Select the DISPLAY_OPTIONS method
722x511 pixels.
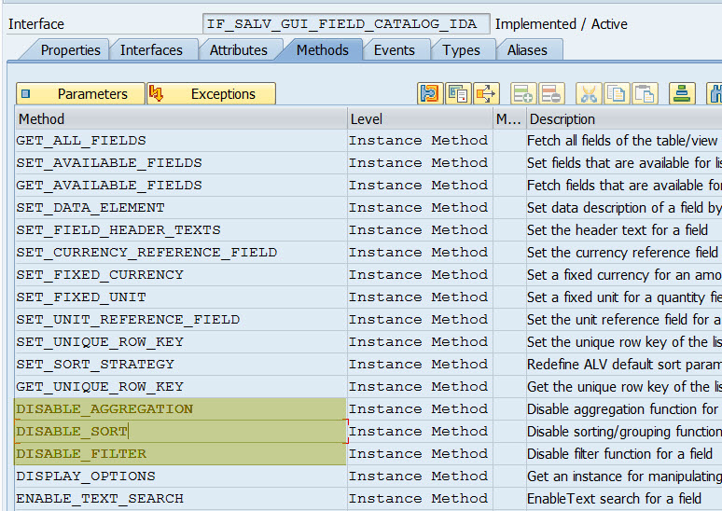pos(181,476)
